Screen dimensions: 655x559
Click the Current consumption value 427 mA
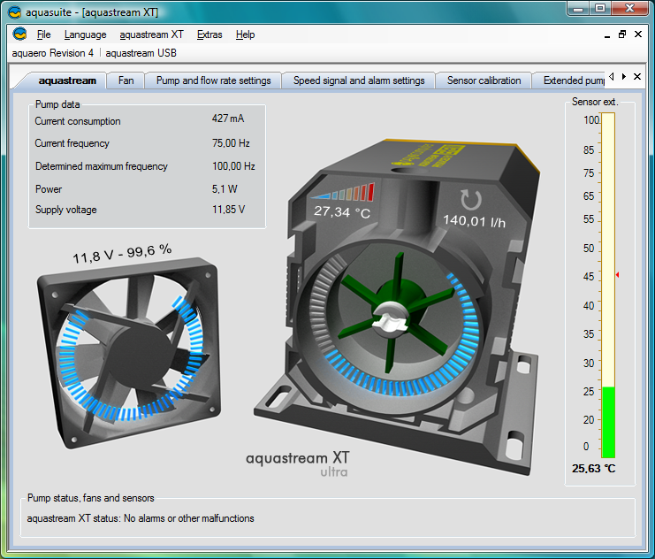click(x=228, y=119)
